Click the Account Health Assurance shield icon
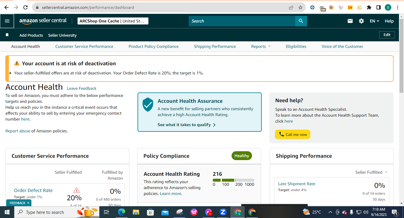Viewport: 404px width, 218px height. pyautogui.click(x=148, y=105)
